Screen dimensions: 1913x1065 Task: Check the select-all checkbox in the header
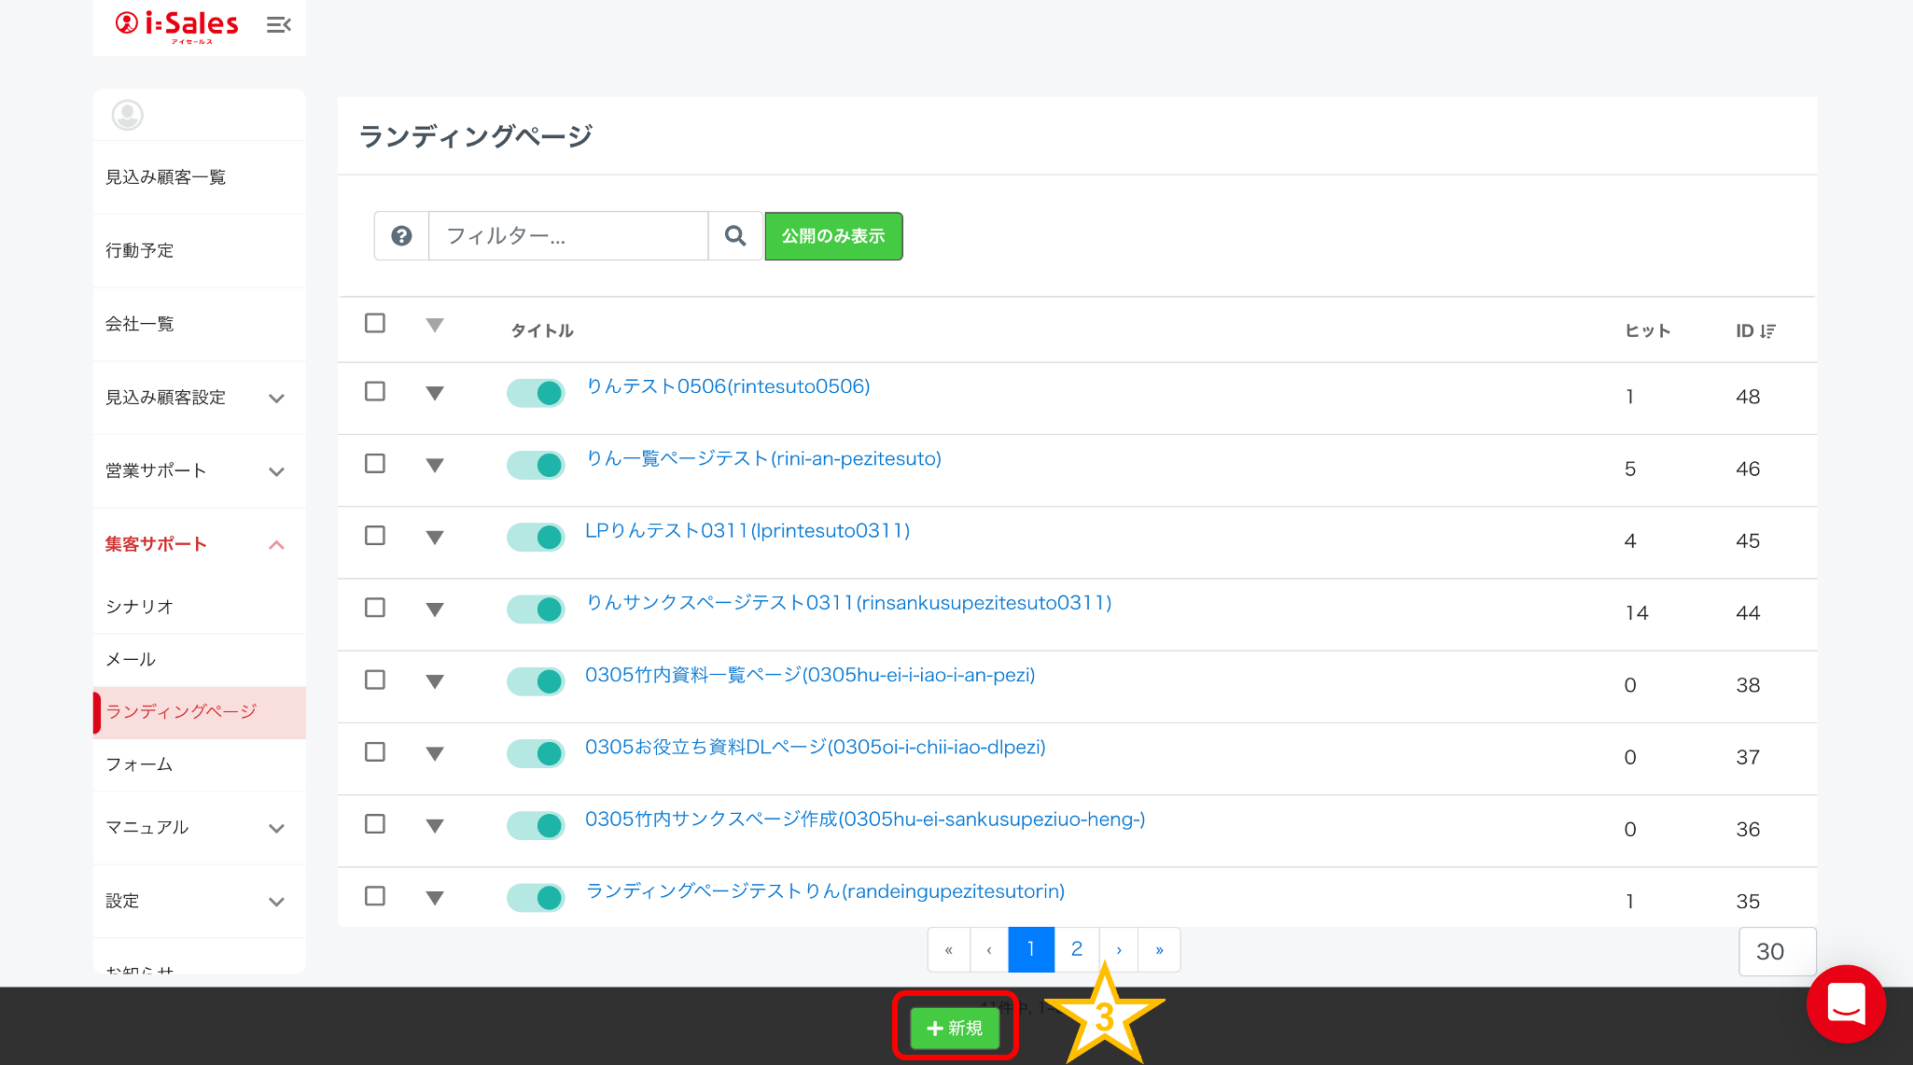tap(375, 323)
